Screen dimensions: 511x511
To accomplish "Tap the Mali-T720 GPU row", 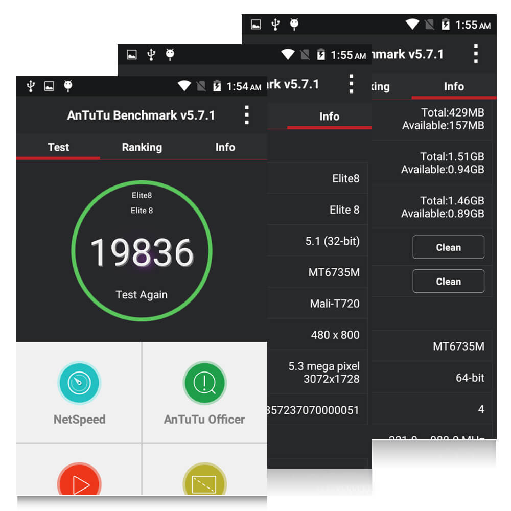I will (x=317, y=304).
